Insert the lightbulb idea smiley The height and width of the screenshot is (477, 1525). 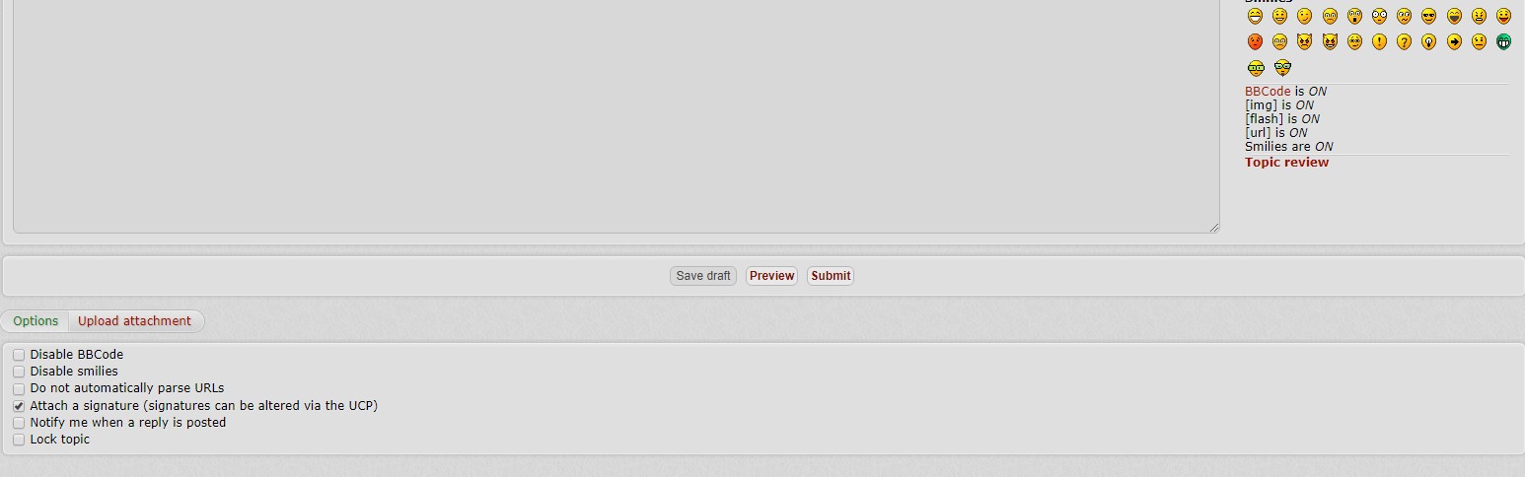1428,41
